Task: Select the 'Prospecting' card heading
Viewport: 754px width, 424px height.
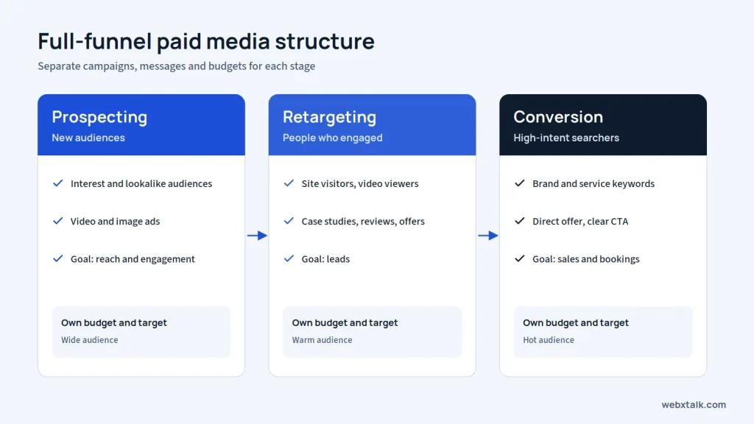Action: 99,117
